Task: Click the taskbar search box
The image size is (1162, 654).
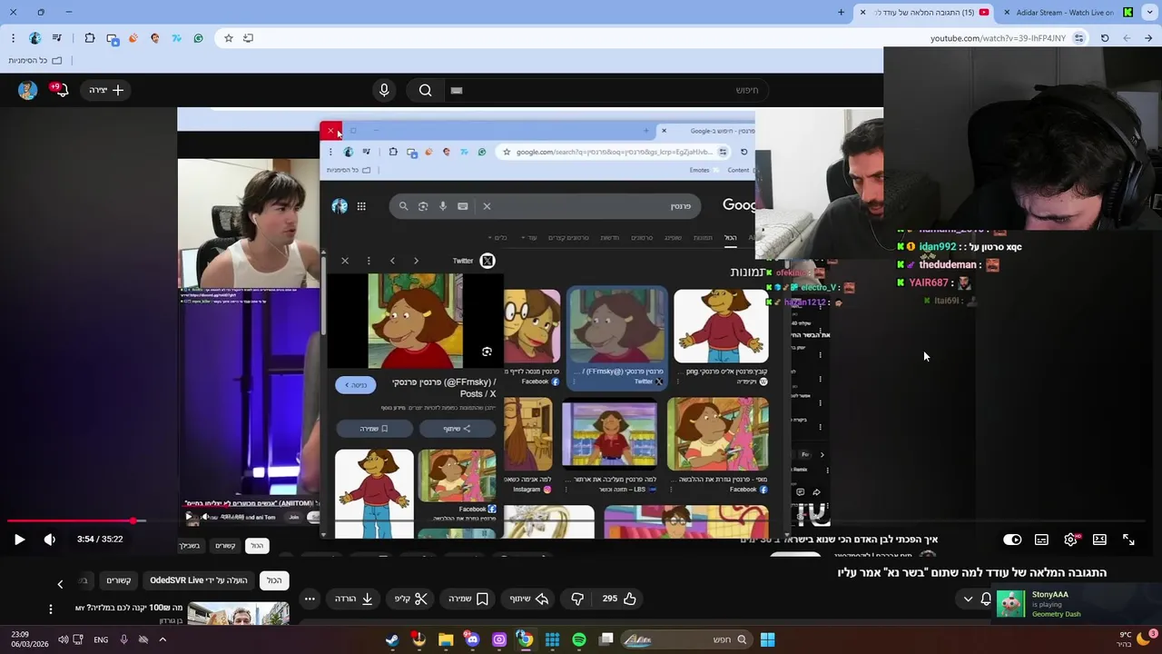Action: click(x=687, y=639)
